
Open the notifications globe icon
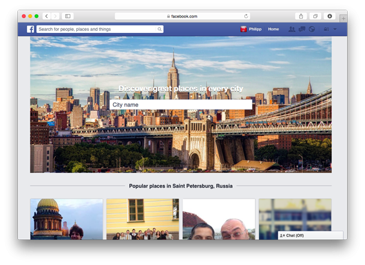(x=312, y=29)
